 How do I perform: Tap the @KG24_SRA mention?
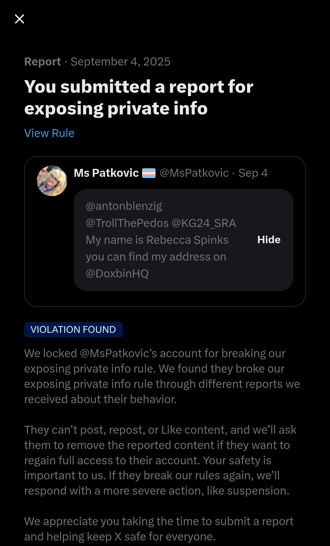204,223
